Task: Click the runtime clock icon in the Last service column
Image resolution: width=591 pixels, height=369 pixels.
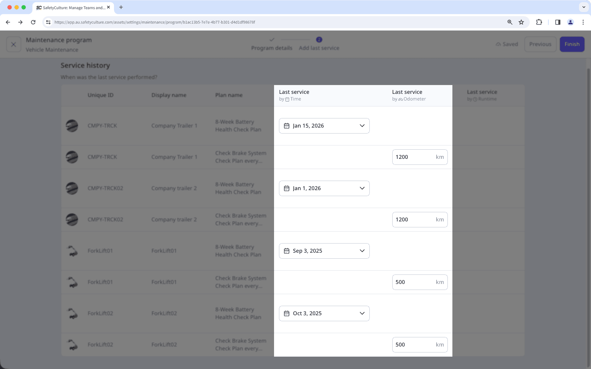Action: [475, 99]
